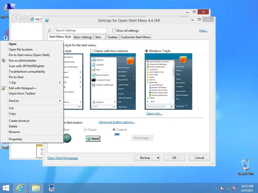Open File Explorer from the taskbar

(36, 188)
